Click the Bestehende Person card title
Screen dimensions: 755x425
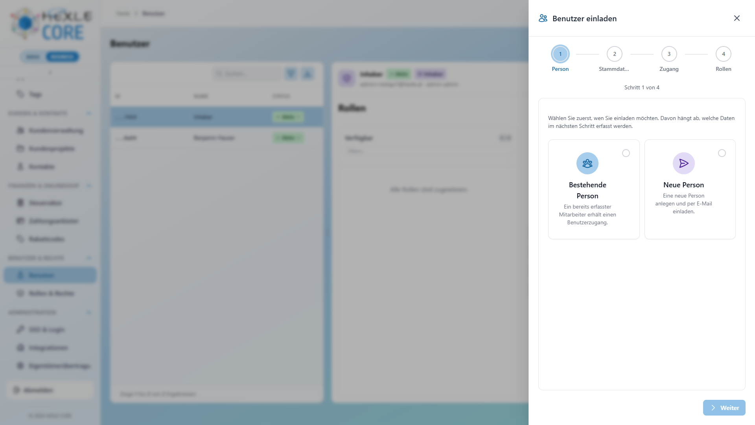[587, 190]
